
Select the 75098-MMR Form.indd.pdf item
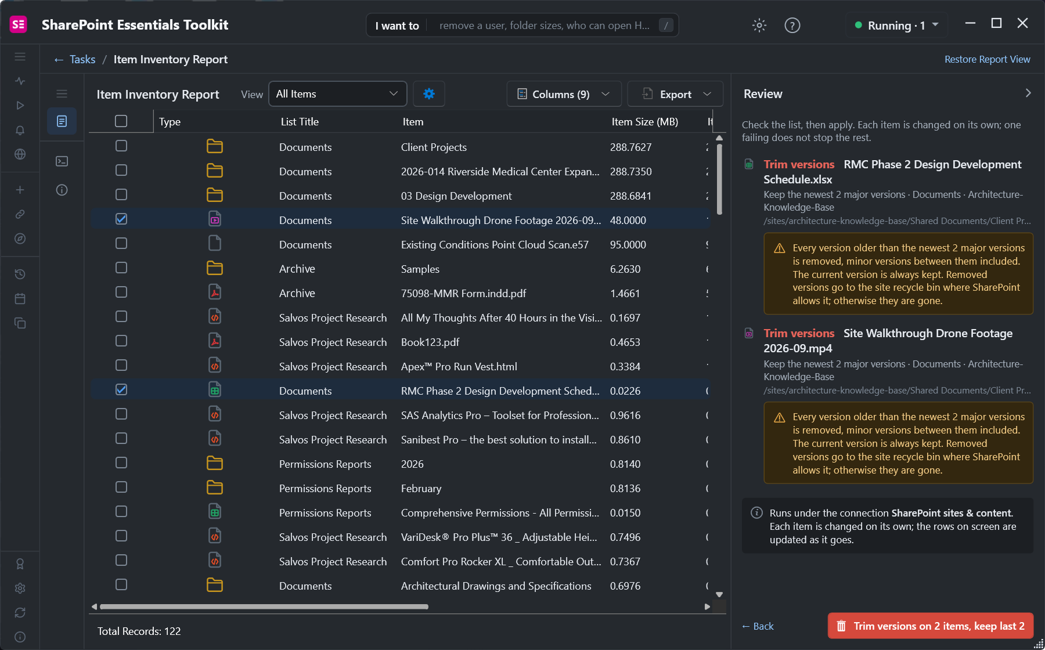[463, 294]
